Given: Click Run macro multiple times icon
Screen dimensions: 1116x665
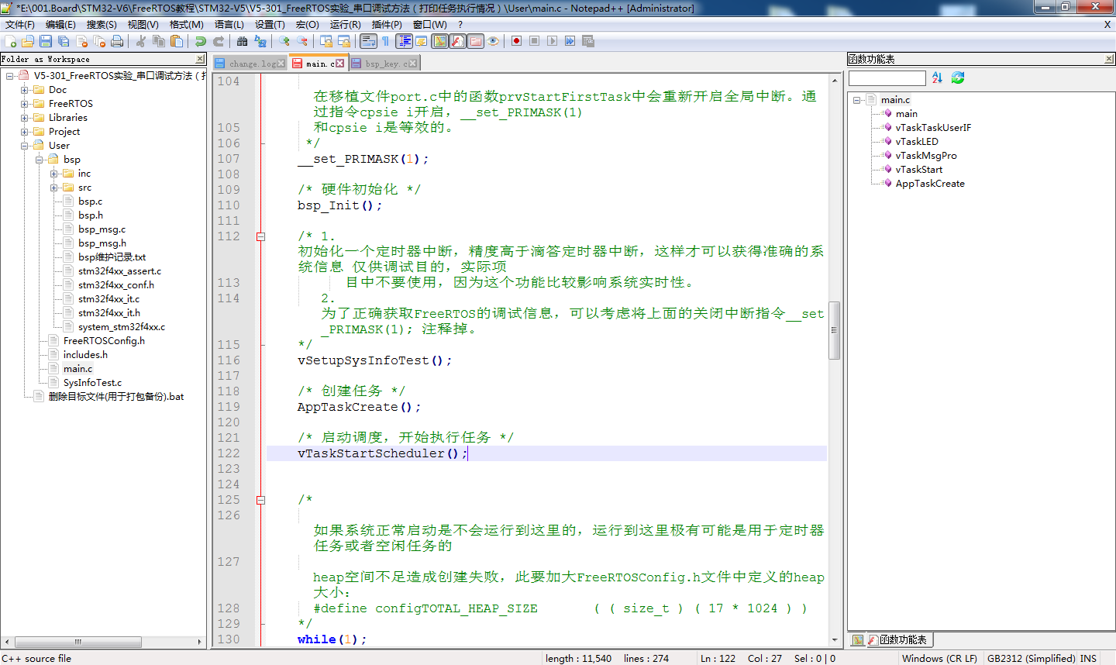Looking at the screenshot, I should tap(570, 41).
